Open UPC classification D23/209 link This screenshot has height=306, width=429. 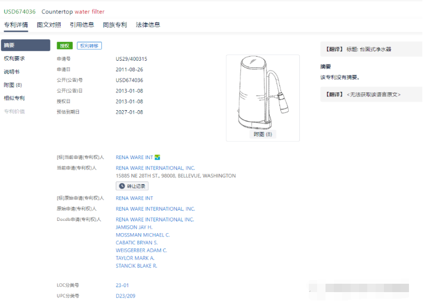click(125, 296)
